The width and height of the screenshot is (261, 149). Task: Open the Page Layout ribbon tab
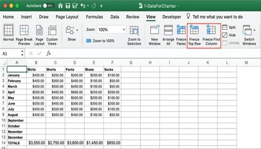[67, 17]
